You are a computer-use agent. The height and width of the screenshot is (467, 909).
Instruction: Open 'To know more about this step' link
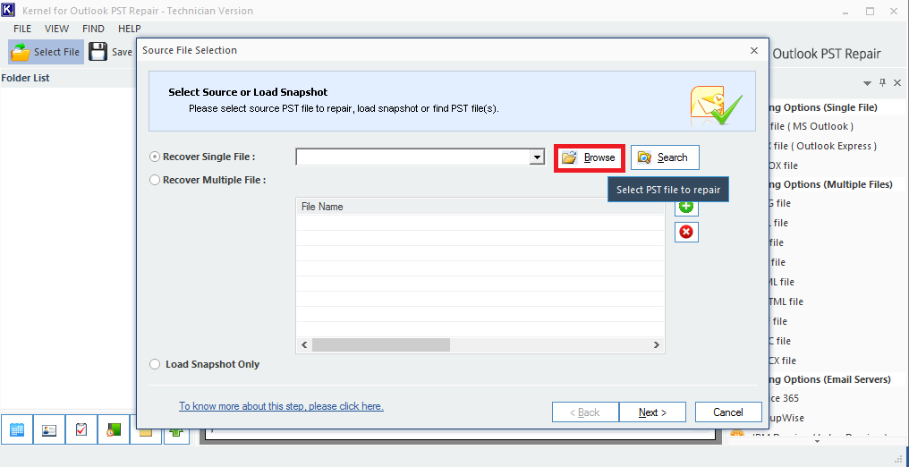281,407
